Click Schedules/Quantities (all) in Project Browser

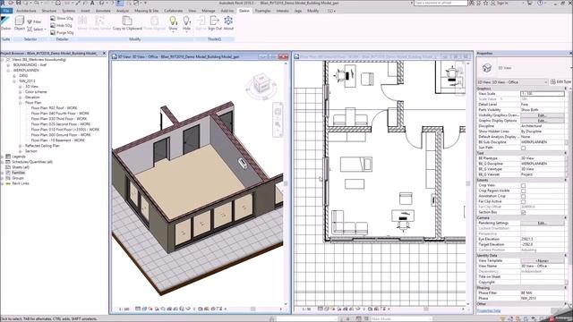pyautogui.click(x=32, y=162)
